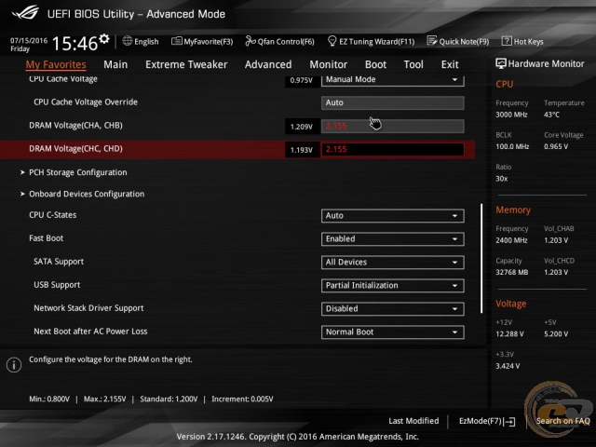596x447 pixels.
Task: Switch to the Boot tab
Action: tap(375, 64)
